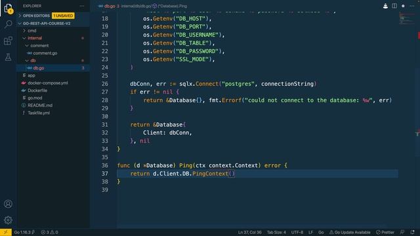Click Prettier status item

[x=385, y=232]
